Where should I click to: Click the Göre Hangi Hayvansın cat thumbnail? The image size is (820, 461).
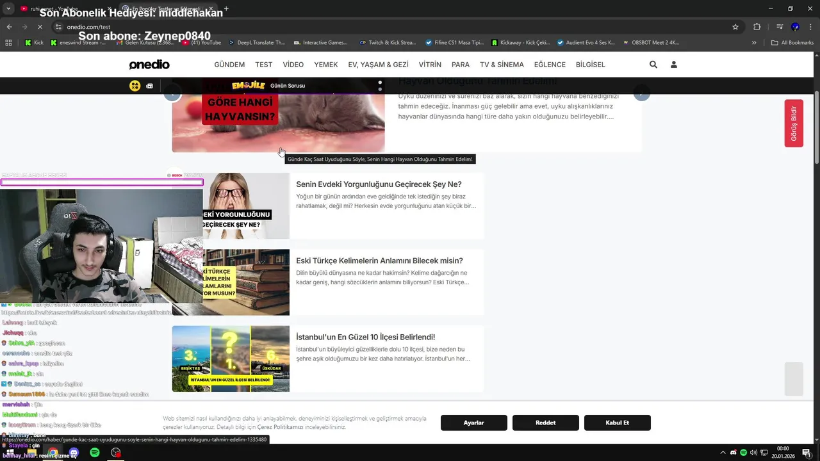pyautogui.click(x=278, y=123)
